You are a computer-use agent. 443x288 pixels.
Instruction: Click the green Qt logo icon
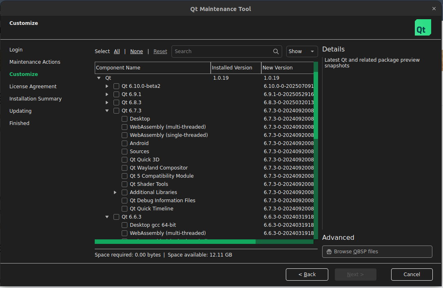423,27
